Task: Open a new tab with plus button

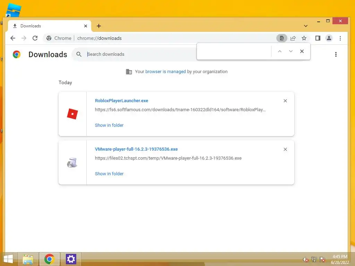Action: coord(99,26)
